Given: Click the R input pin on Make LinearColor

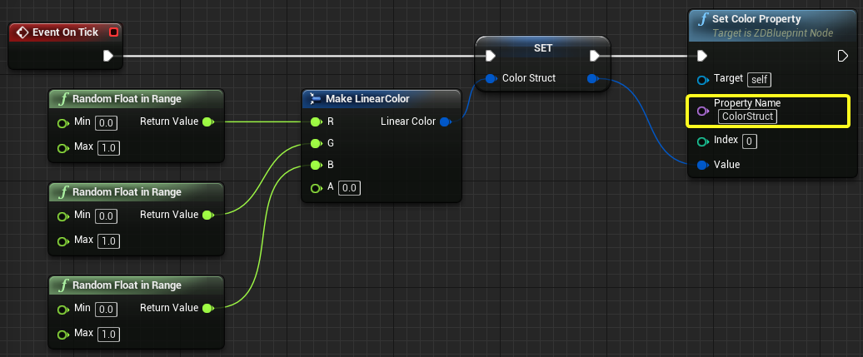Looking at the screenshot, I should 315,121.
